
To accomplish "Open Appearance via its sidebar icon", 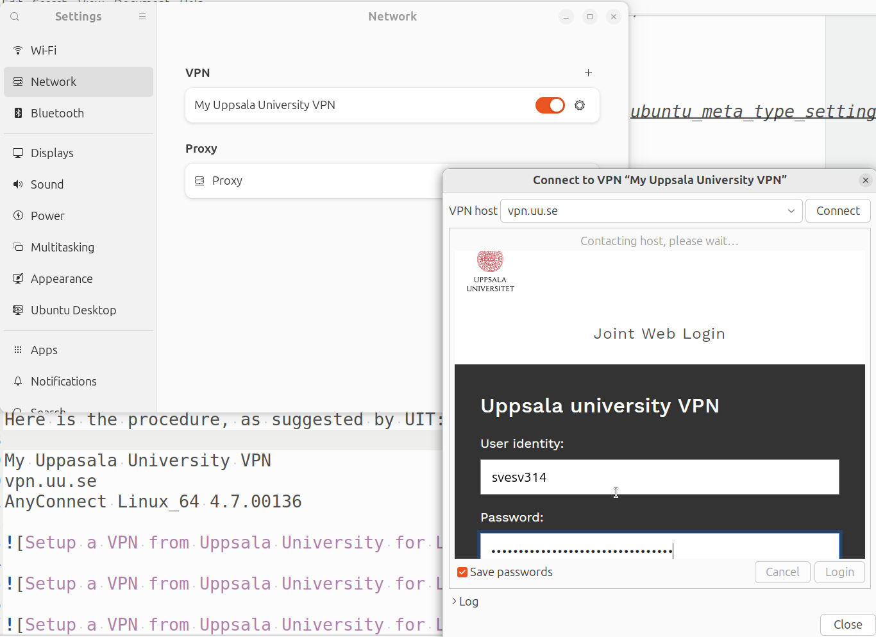I will tap(17, 278).
